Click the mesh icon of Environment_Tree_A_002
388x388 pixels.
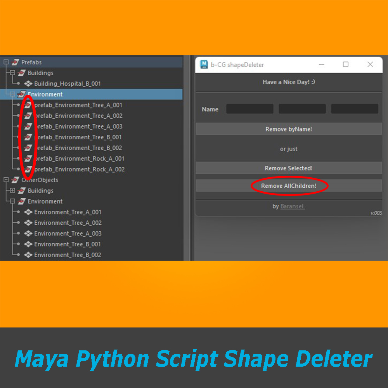(28, 223)
